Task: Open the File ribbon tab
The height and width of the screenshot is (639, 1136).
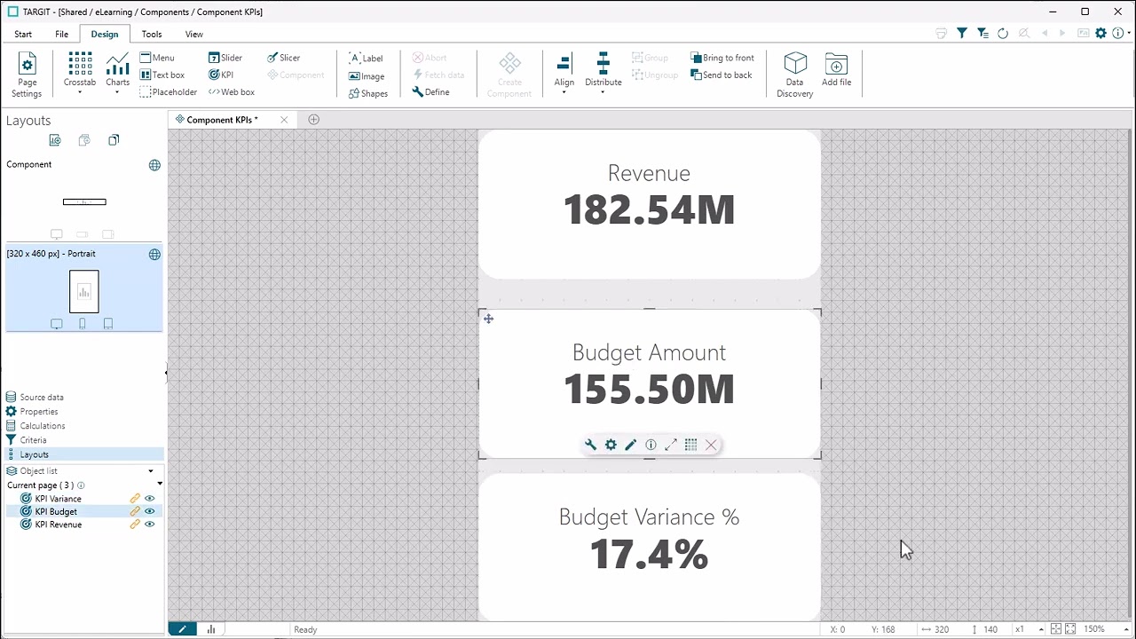Action: coord(61,34)
